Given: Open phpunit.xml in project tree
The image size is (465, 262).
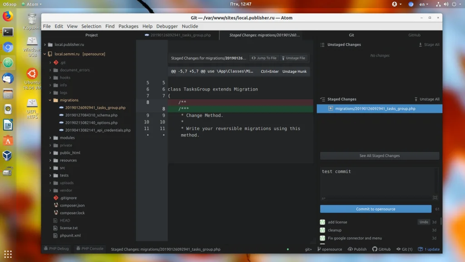Looking at the screenshot, I should point(70,235).
